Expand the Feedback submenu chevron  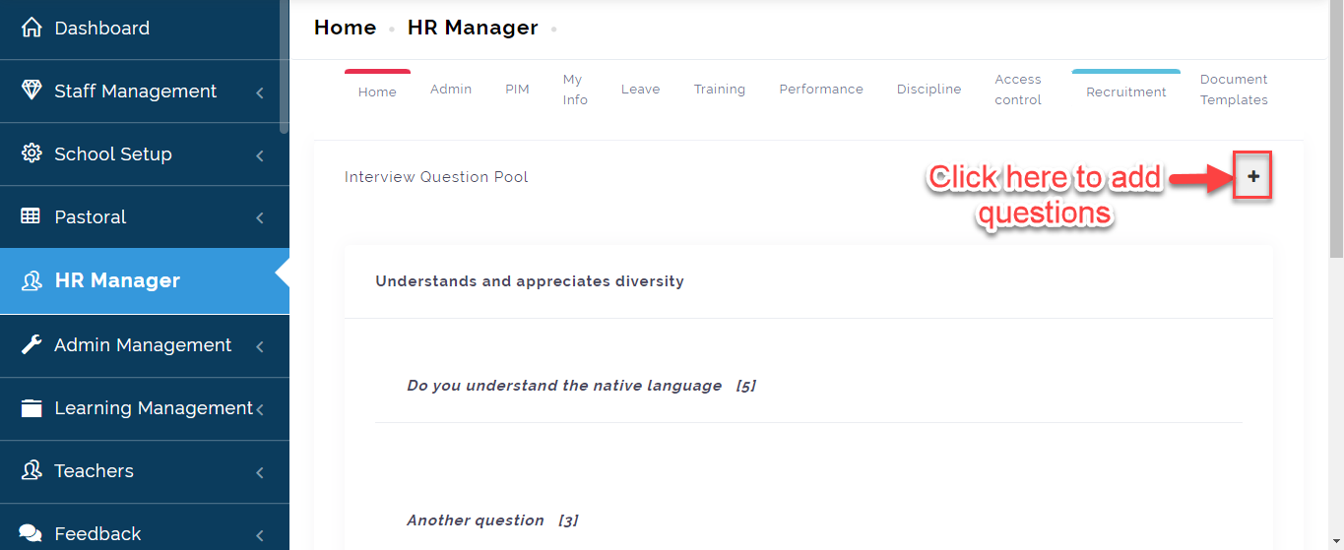pos(260,535)
